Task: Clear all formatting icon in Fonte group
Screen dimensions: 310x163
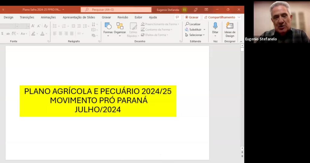Action: pyautogui.click(x=46, y=26)
